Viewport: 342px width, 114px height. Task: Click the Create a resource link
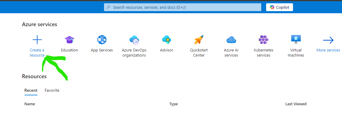tap(37, 53)
